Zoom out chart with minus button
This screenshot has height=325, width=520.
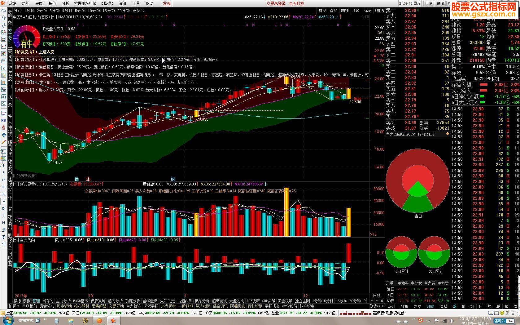tap(377, 301)
